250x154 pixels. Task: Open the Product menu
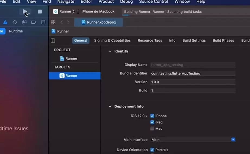coord(106,2)
